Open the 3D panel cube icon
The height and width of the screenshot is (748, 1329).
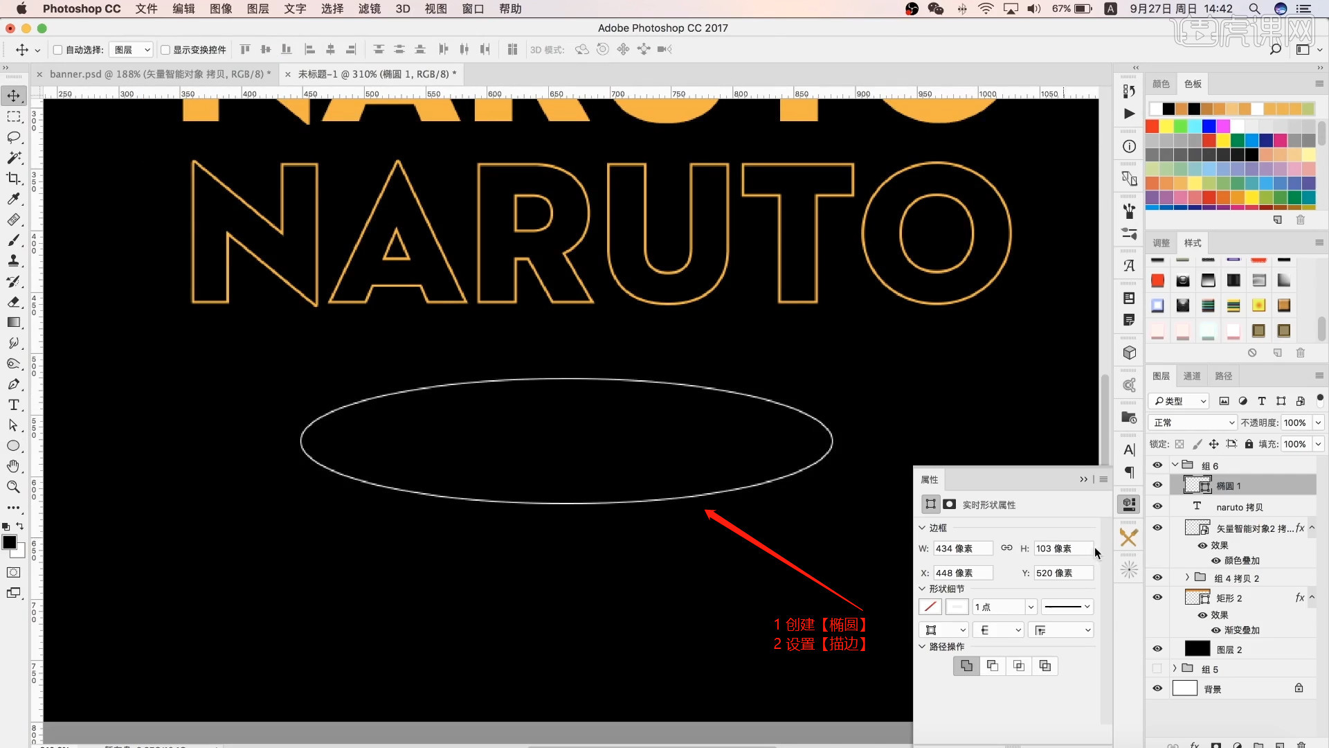coord(1130,353)
